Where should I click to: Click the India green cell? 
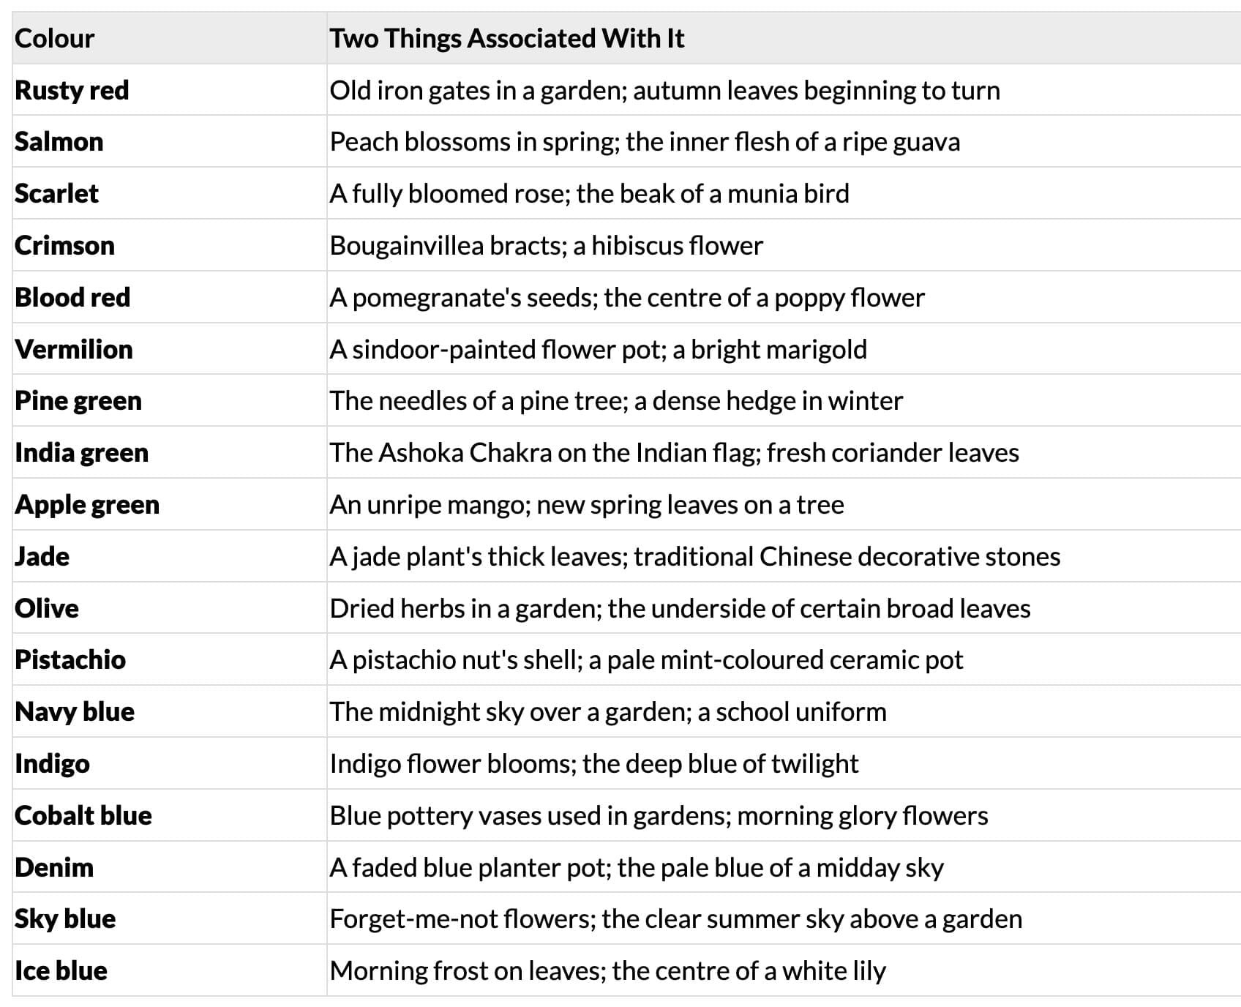point(81,452)
